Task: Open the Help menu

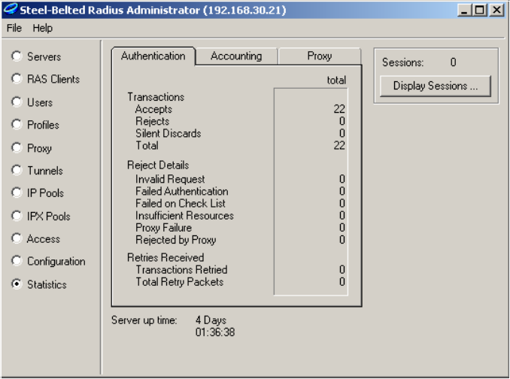Action: (42, 28)
